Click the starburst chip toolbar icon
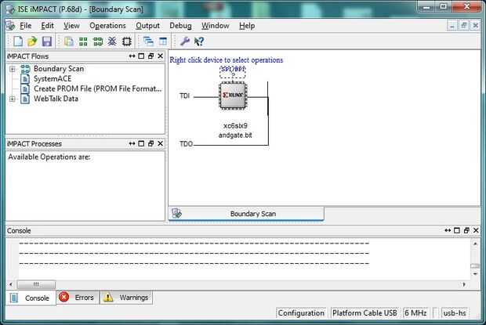This screenshot has height=325, width=486. (x=112, y=42)
